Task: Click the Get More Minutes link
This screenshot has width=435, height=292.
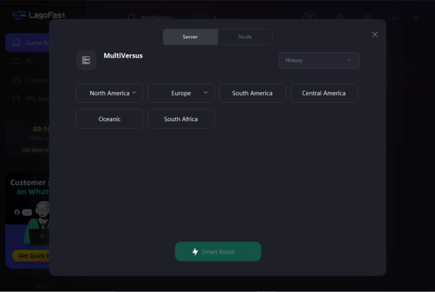Action: [36, 150]
